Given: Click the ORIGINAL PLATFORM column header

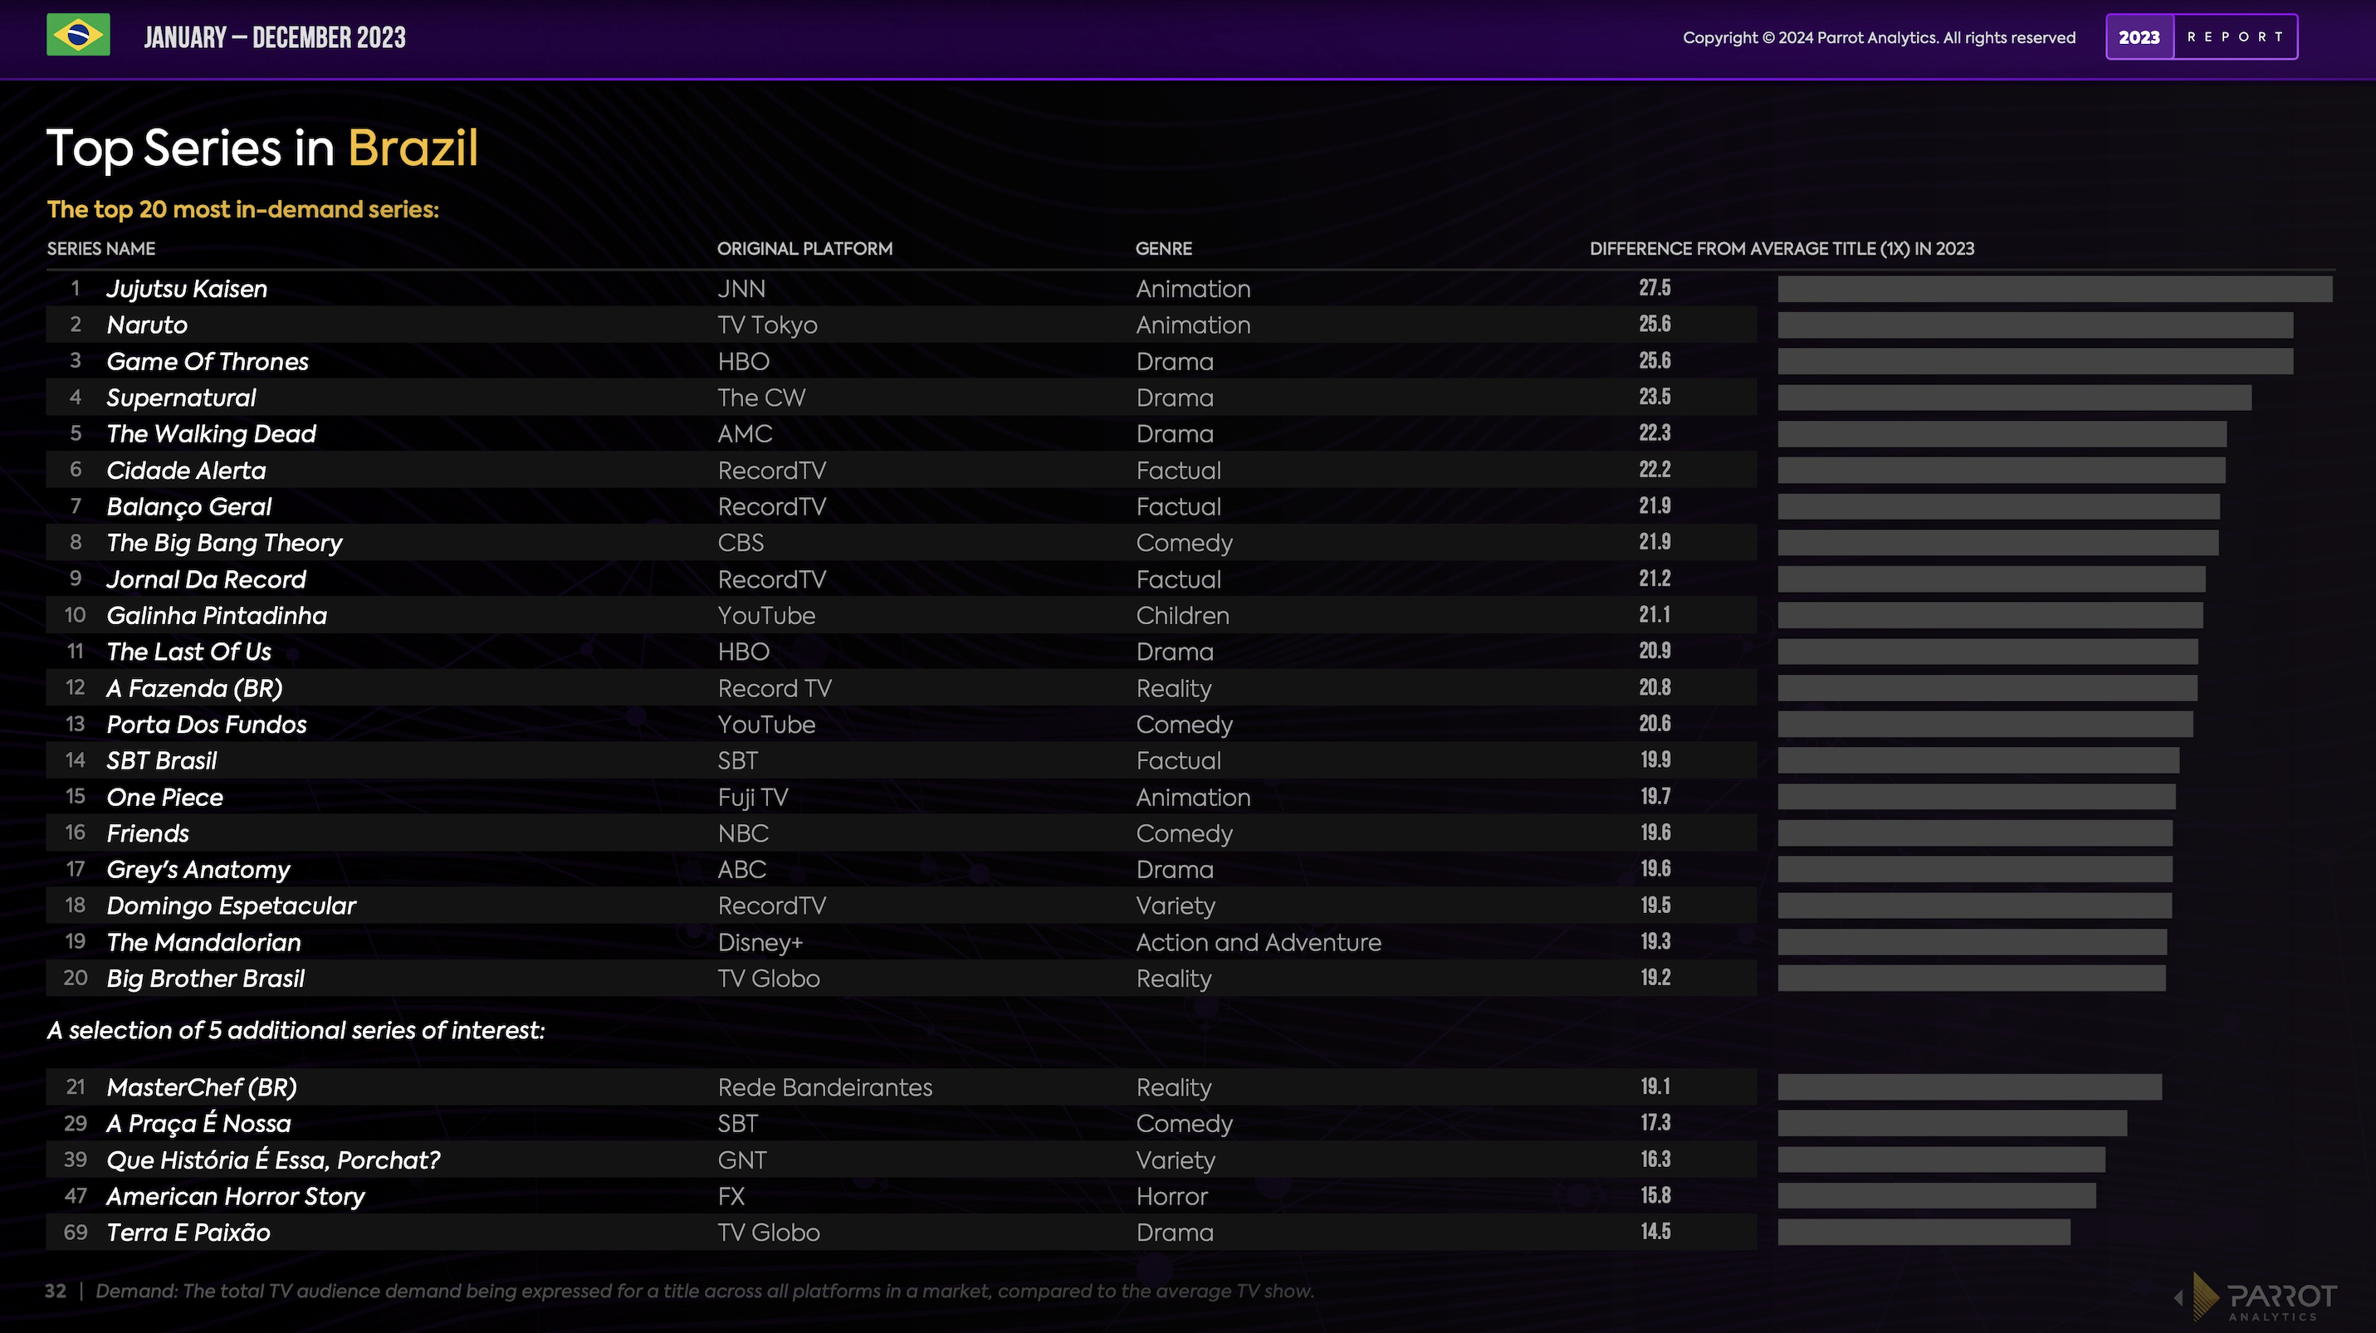Looking at the screenshot, I should point(804,249).
